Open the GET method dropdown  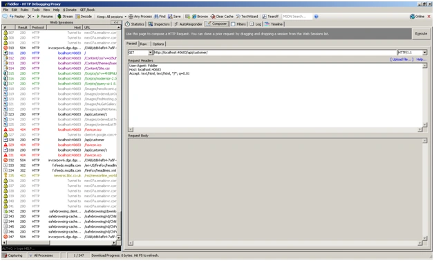(150, 53)
